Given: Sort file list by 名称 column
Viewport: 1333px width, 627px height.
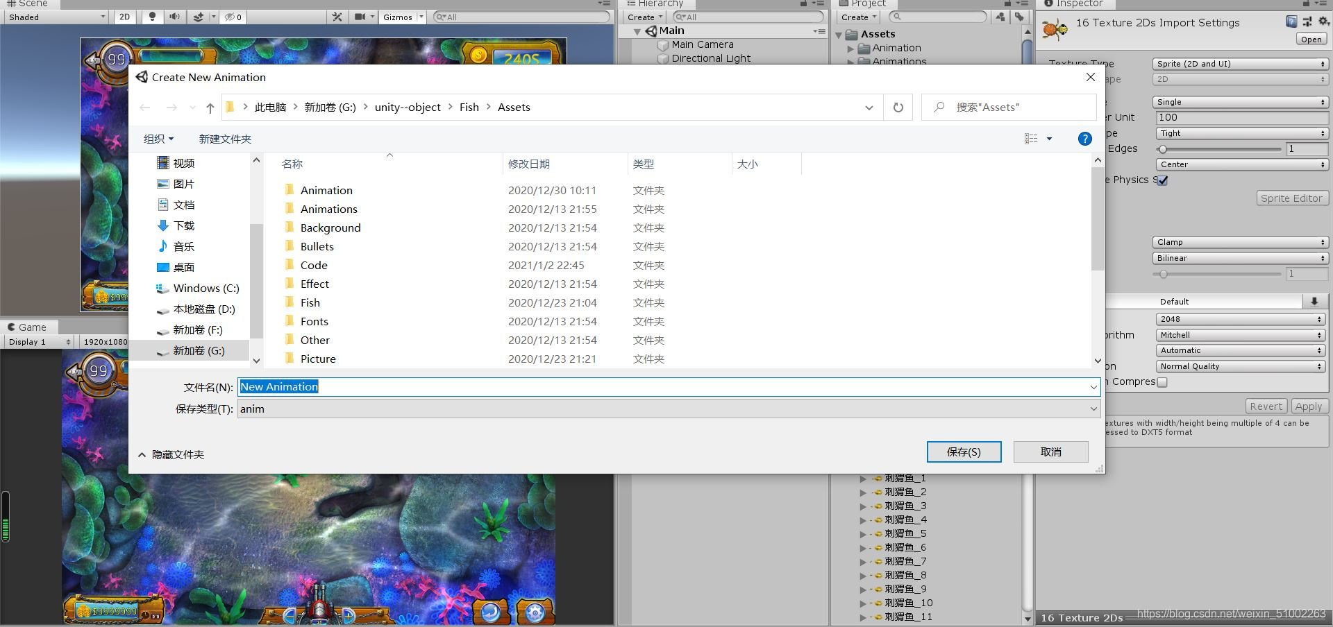Looking at the screenshot, I should [x=292, y=164].
